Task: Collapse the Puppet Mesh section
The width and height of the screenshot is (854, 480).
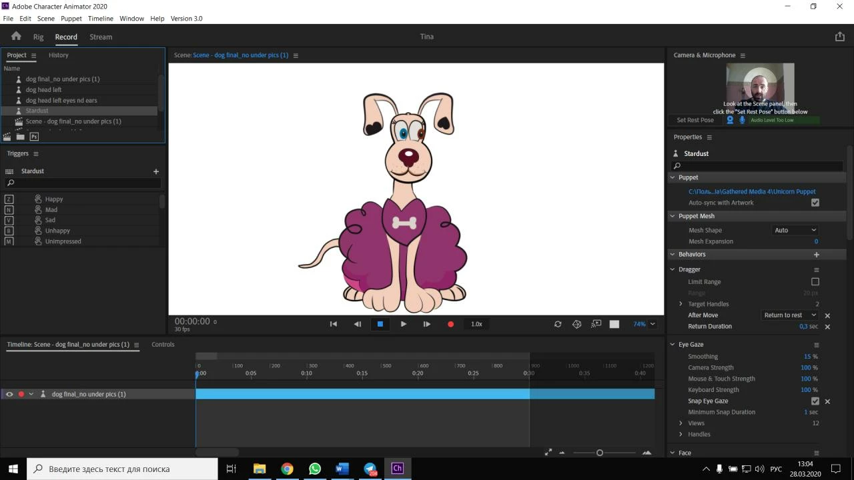Action: click(673, 217)
